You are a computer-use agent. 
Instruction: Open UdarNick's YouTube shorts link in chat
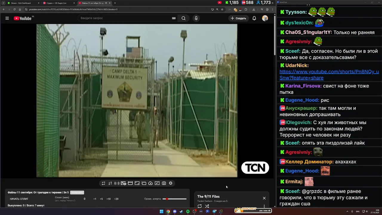(329, 75)
